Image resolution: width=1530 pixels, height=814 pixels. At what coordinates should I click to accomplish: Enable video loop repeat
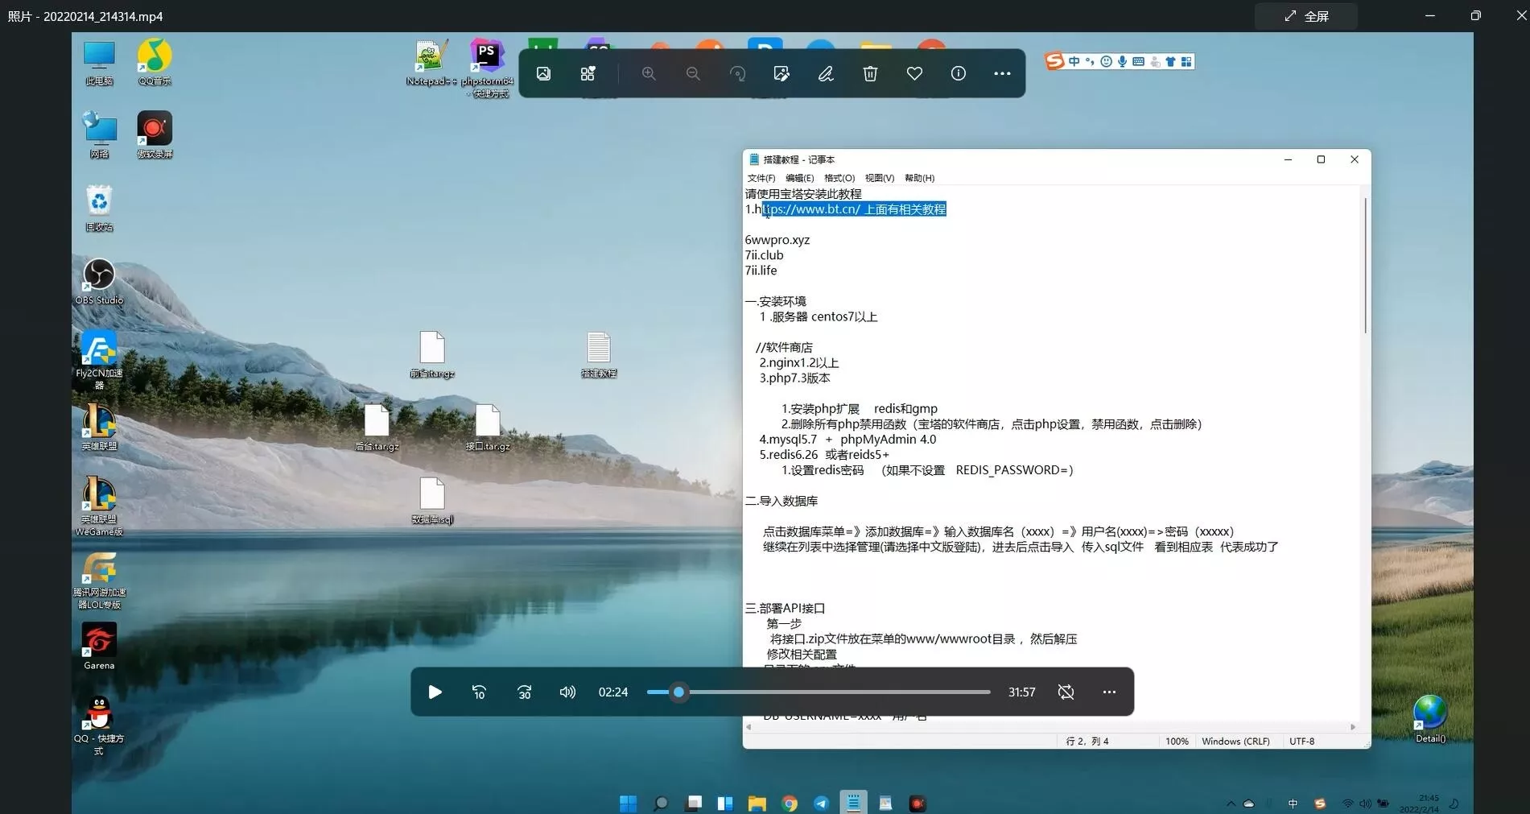[1066, 692]
